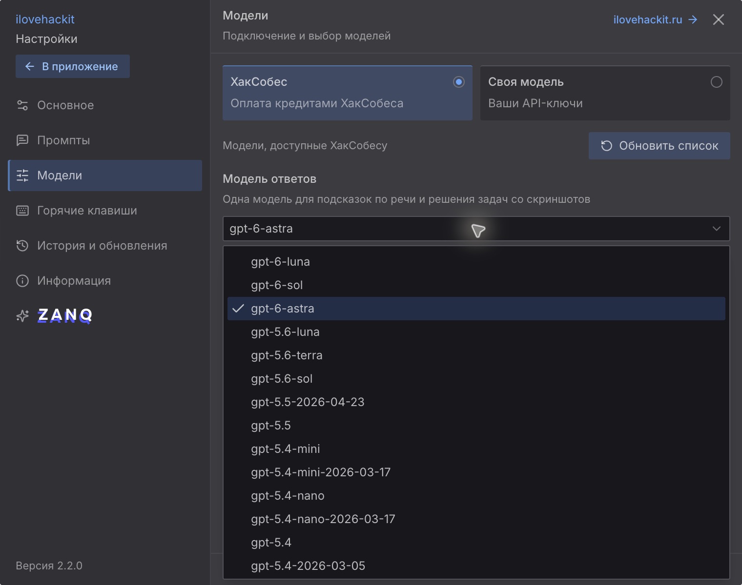Select the Своя модель radio button
This screenshot has height=585, width=742.
pos(716,82)
